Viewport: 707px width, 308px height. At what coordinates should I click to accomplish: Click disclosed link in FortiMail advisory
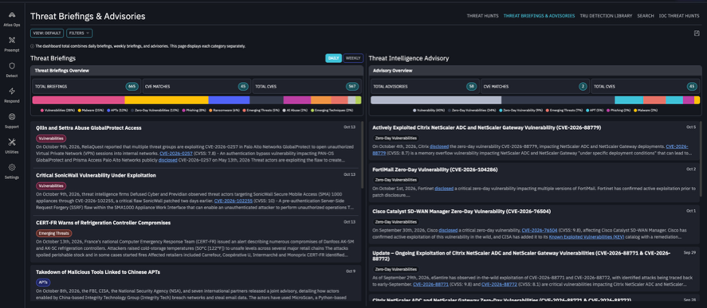tap(443, 189)
